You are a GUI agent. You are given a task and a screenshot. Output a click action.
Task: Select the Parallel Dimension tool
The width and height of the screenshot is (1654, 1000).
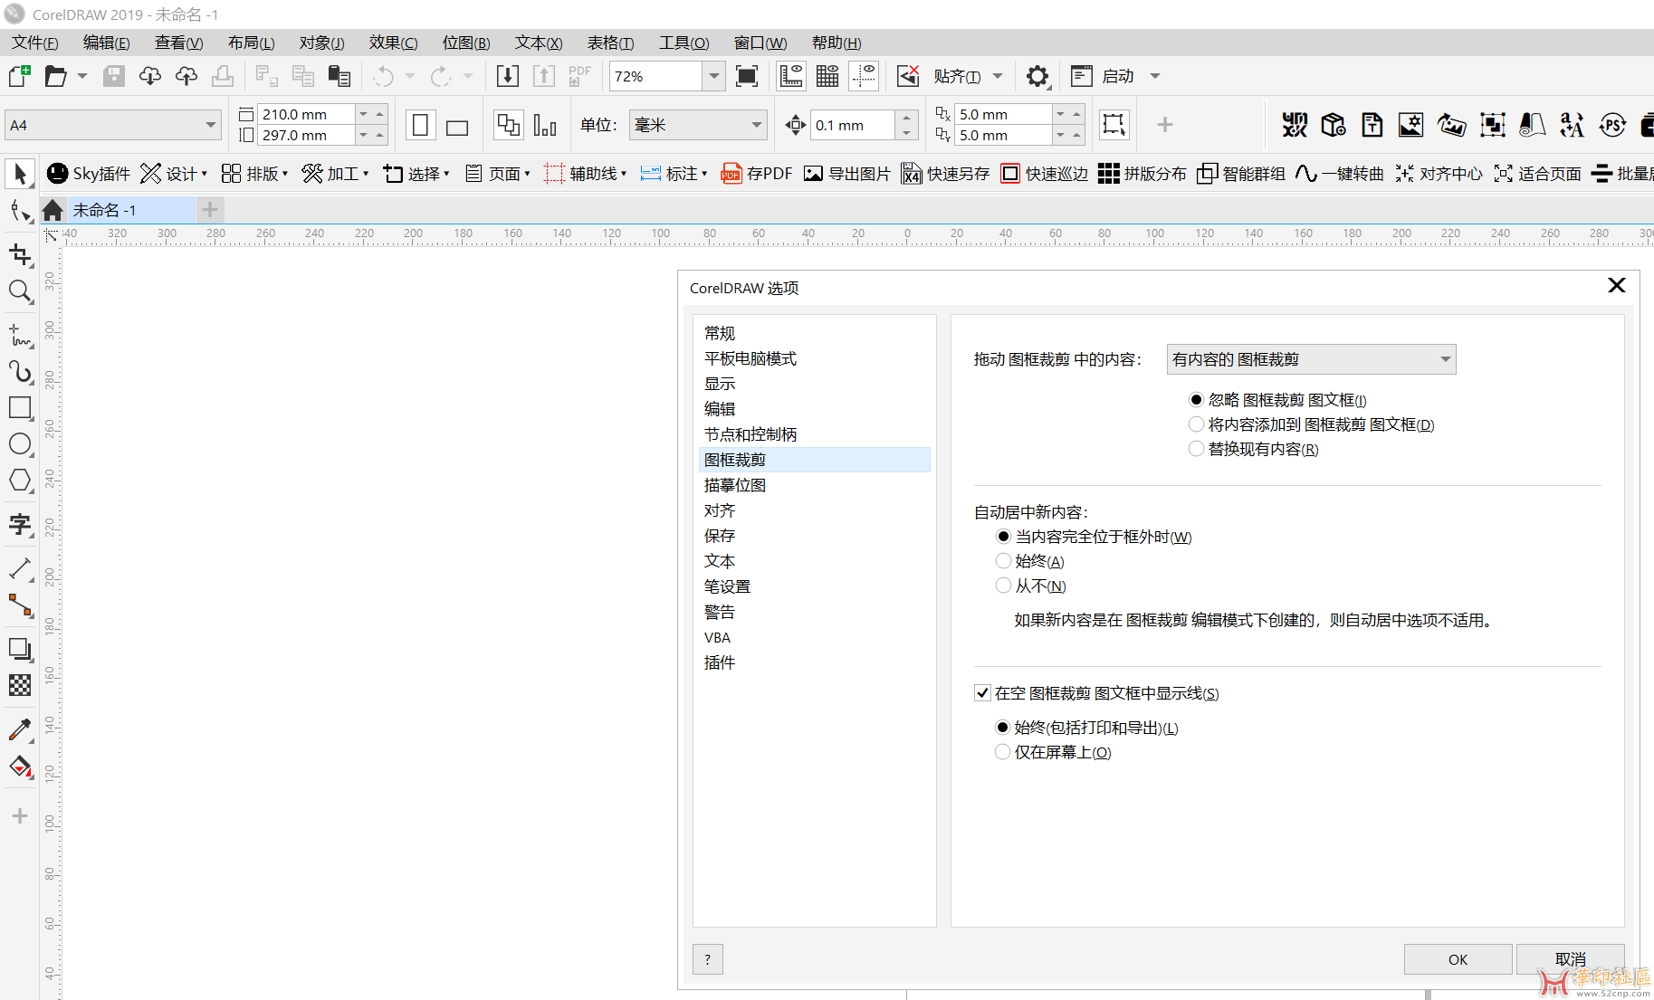tap(20, 568)
